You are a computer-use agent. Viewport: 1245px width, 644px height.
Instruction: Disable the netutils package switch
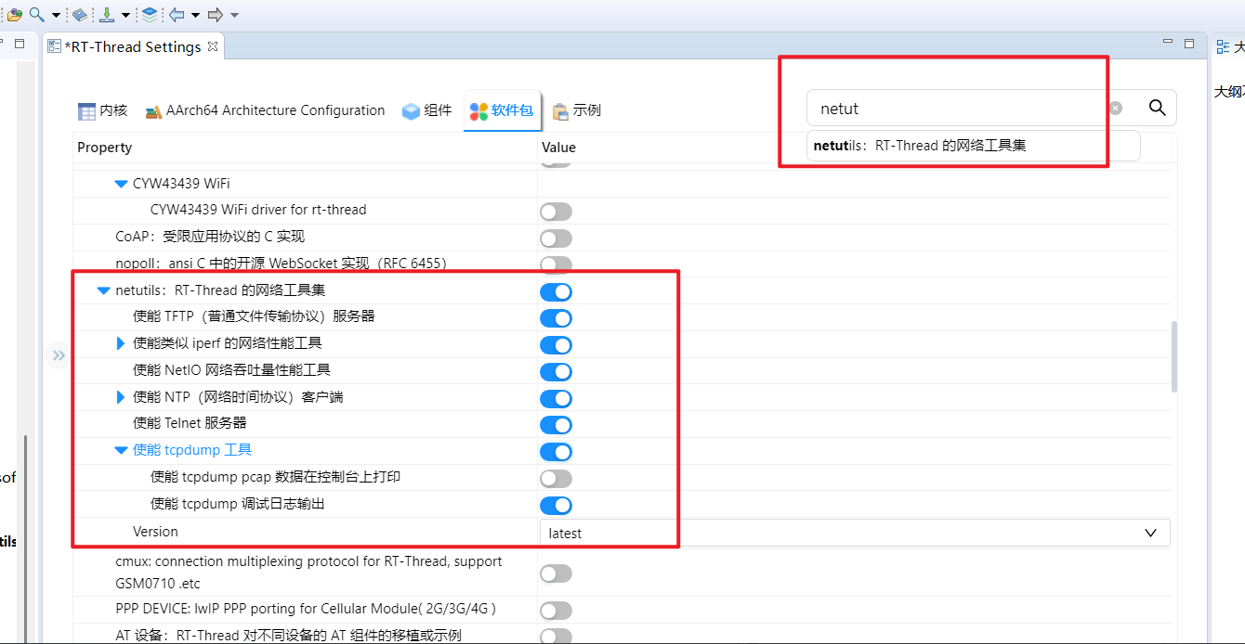556,292
